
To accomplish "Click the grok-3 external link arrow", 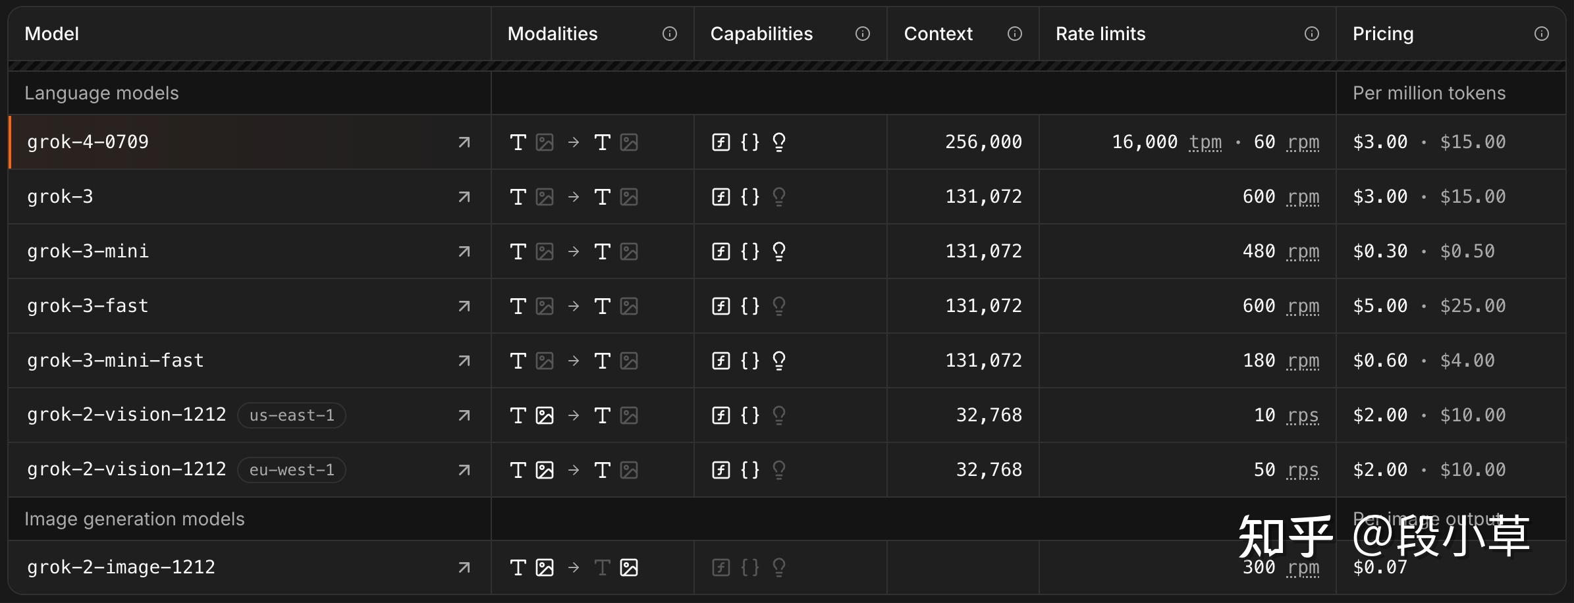I will (464, 197).
